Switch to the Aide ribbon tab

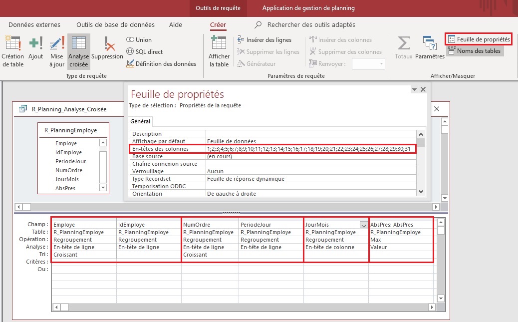[176, 24]
